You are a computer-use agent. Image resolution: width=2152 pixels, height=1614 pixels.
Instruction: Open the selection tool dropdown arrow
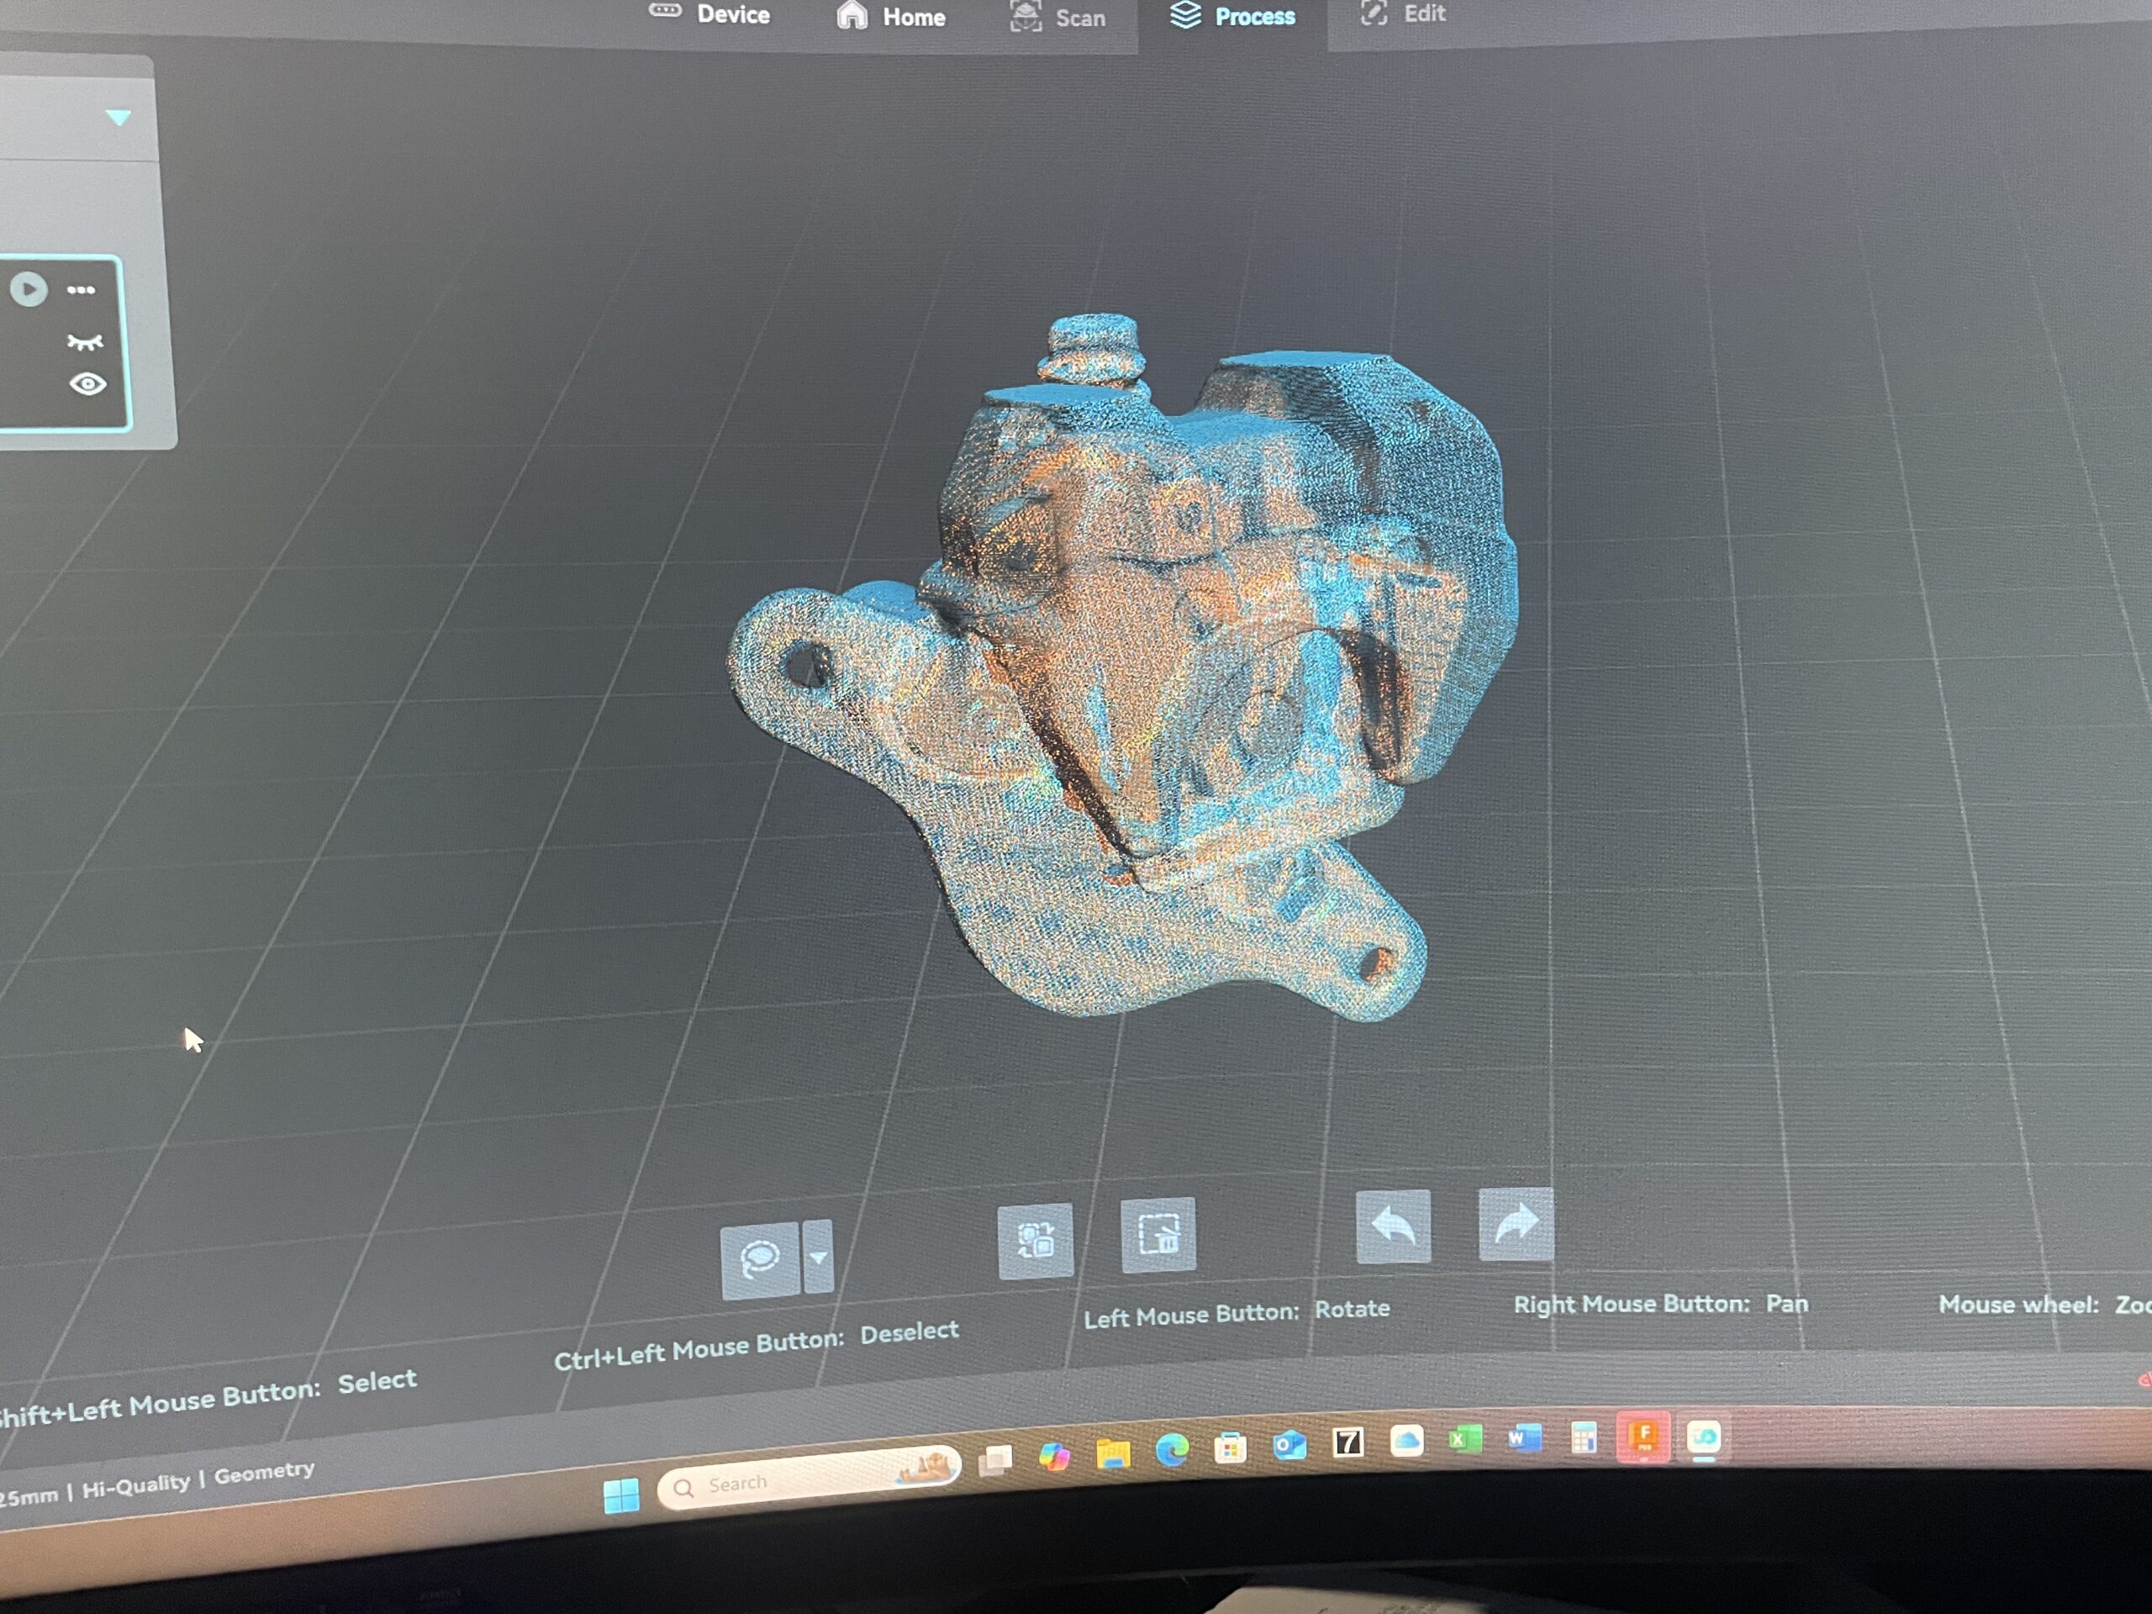click(x=818, y=1257)
